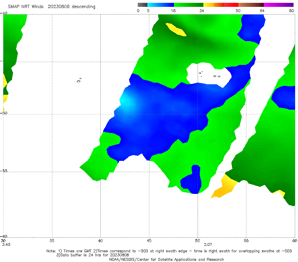
Task: Click the magenta-purple segment of the color bar
Action: pyautogui.click(x=279, y=5)
